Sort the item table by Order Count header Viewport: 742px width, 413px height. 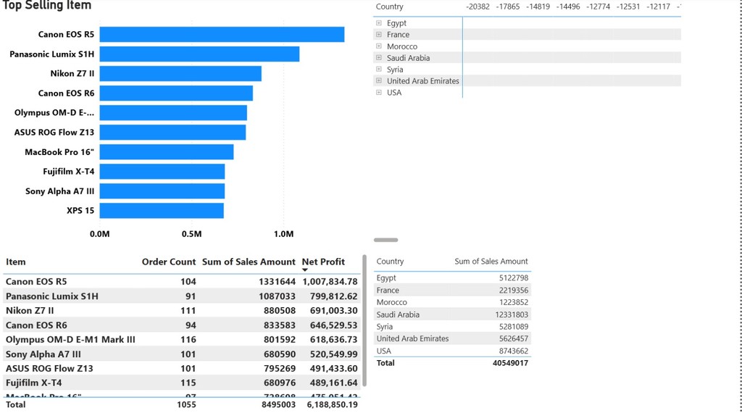click(x=168, y=262)
